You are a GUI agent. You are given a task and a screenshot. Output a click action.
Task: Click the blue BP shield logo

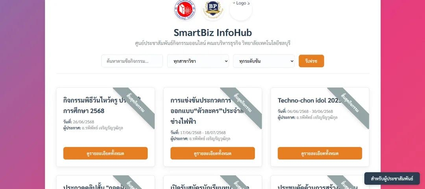tap(213, 10)
